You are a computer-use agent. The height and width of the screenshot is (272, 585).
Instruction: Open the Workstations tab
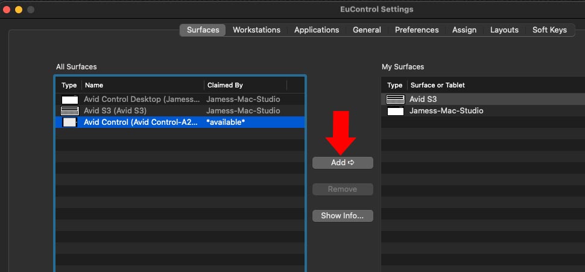tap(256, 30)
